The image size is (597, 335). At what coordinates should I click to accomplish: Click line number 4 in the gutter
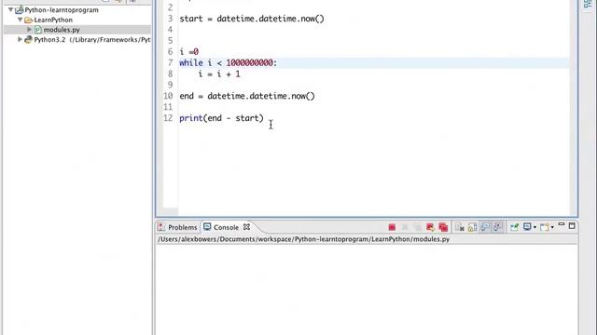(170, 30)
